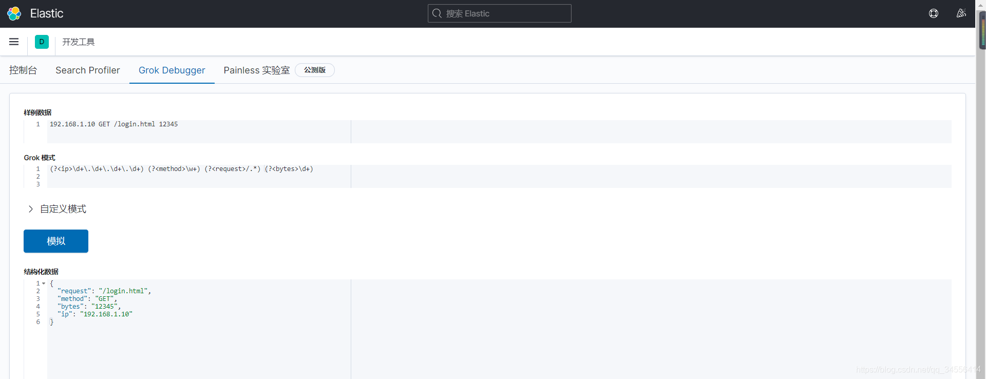Open the help menu lifebuoy icon
Screen dimensions: 986x379
(x=934, y=13)
